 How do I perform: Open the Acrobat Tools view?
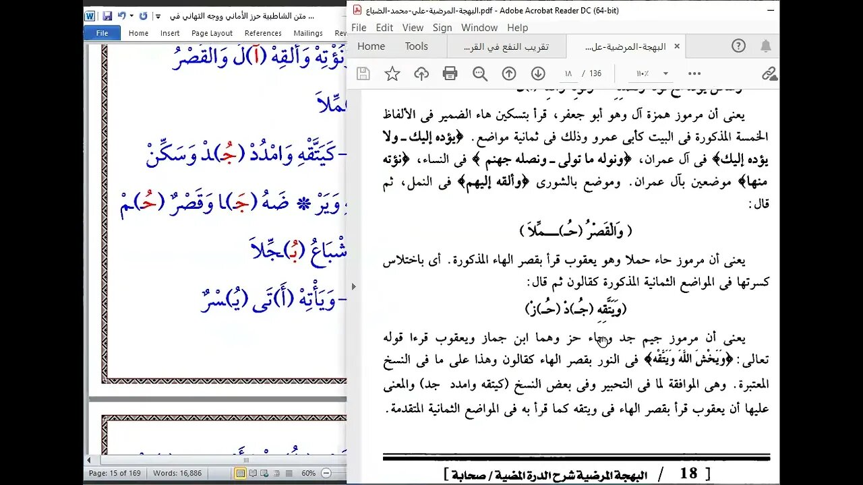tap(416, 46)
